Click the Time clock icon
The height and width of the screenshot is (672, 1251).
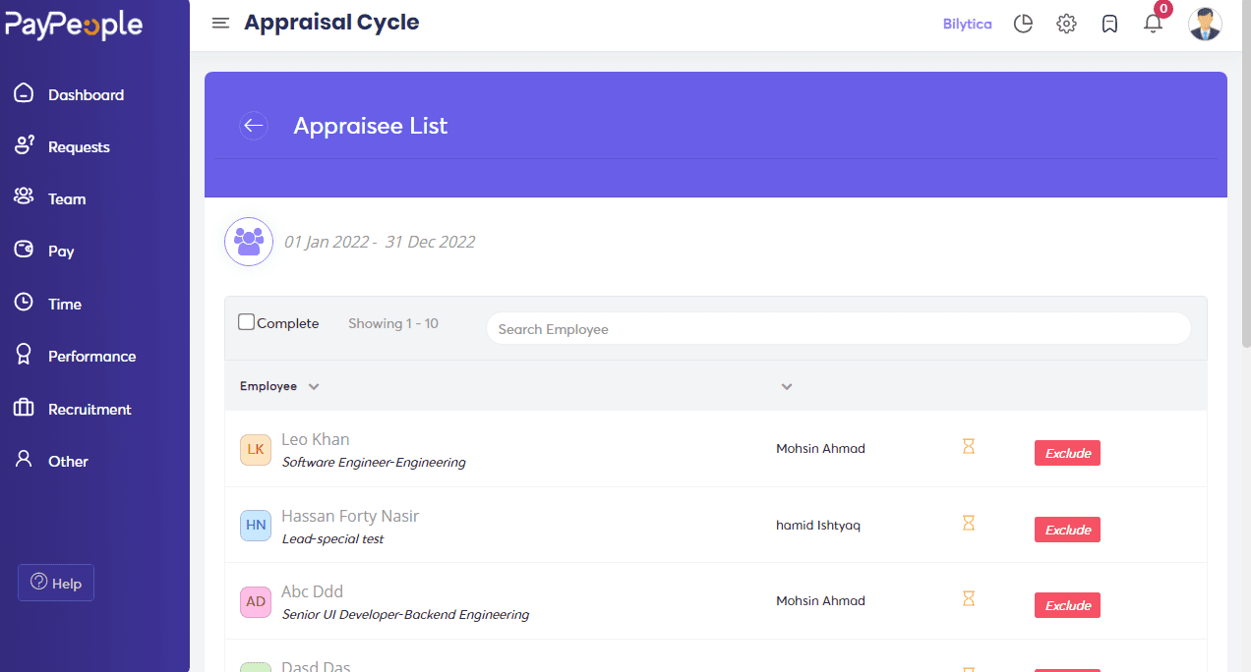[x=24, y=303]
